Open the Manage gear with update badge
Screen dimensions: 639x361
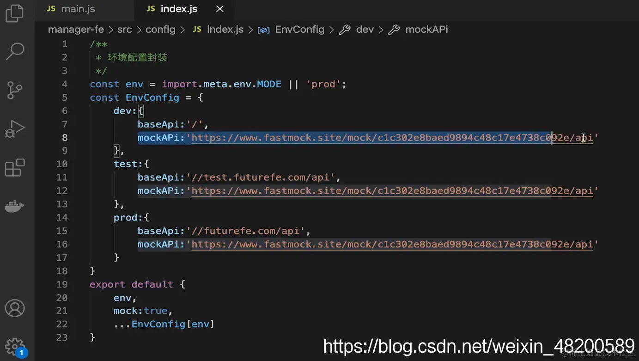(15, 348)
